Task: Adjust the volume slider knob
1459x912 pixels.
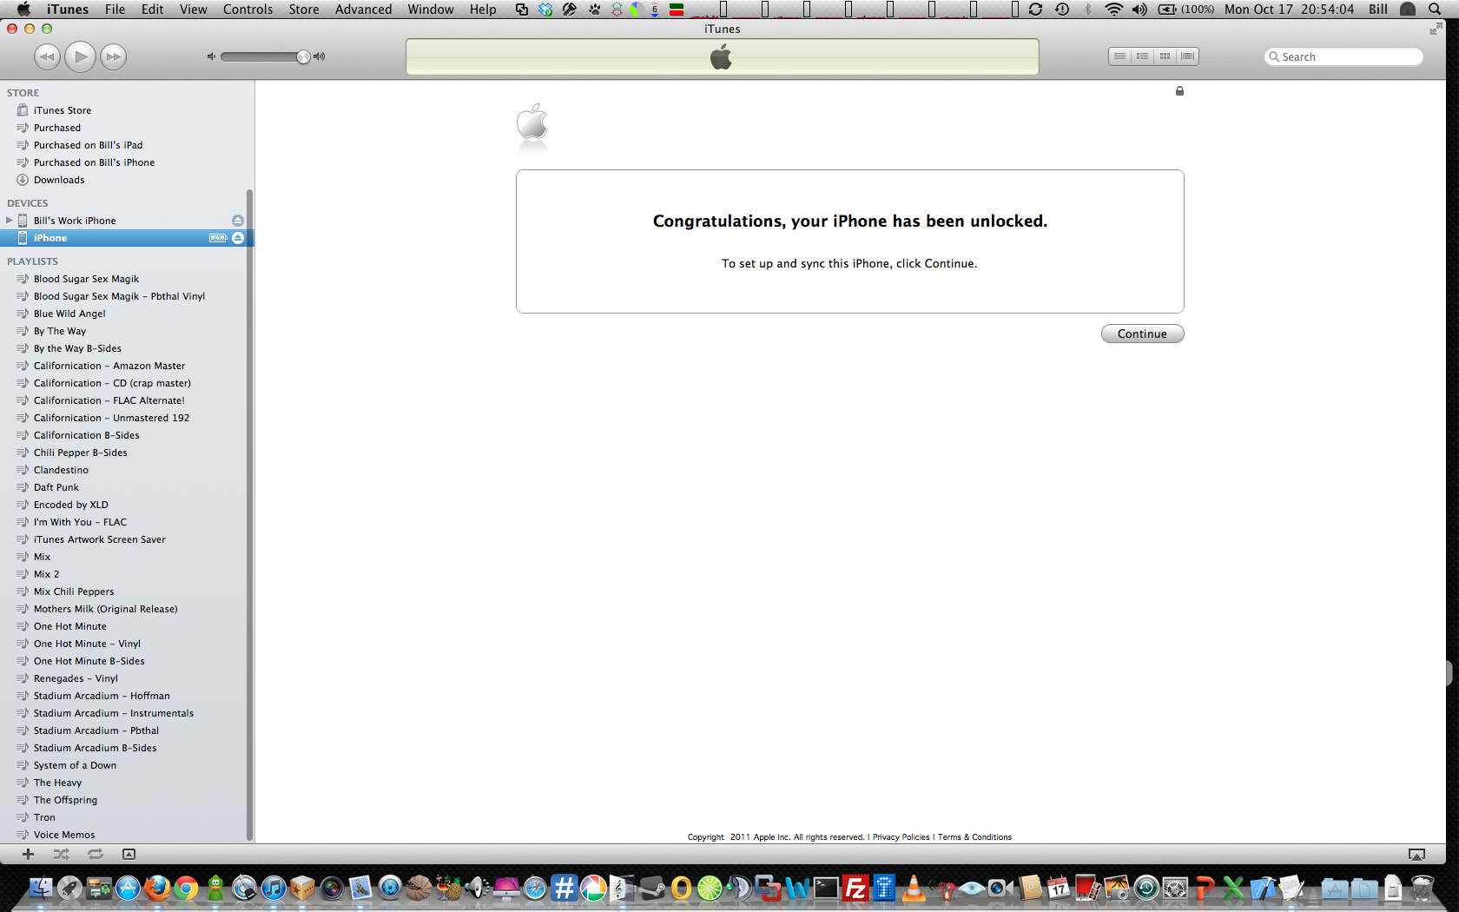Action: coord(303,56)
